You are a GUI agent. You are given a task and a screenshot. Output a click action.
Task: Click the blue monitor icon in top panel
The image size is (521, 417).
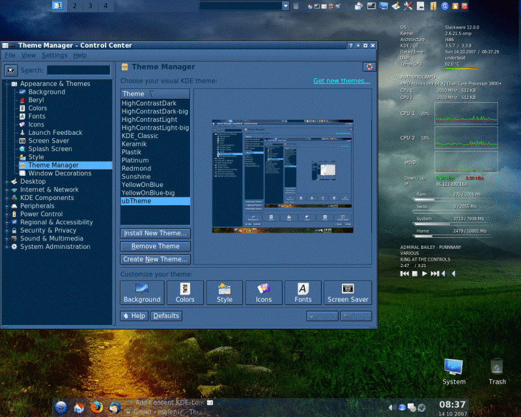point(384,6)
